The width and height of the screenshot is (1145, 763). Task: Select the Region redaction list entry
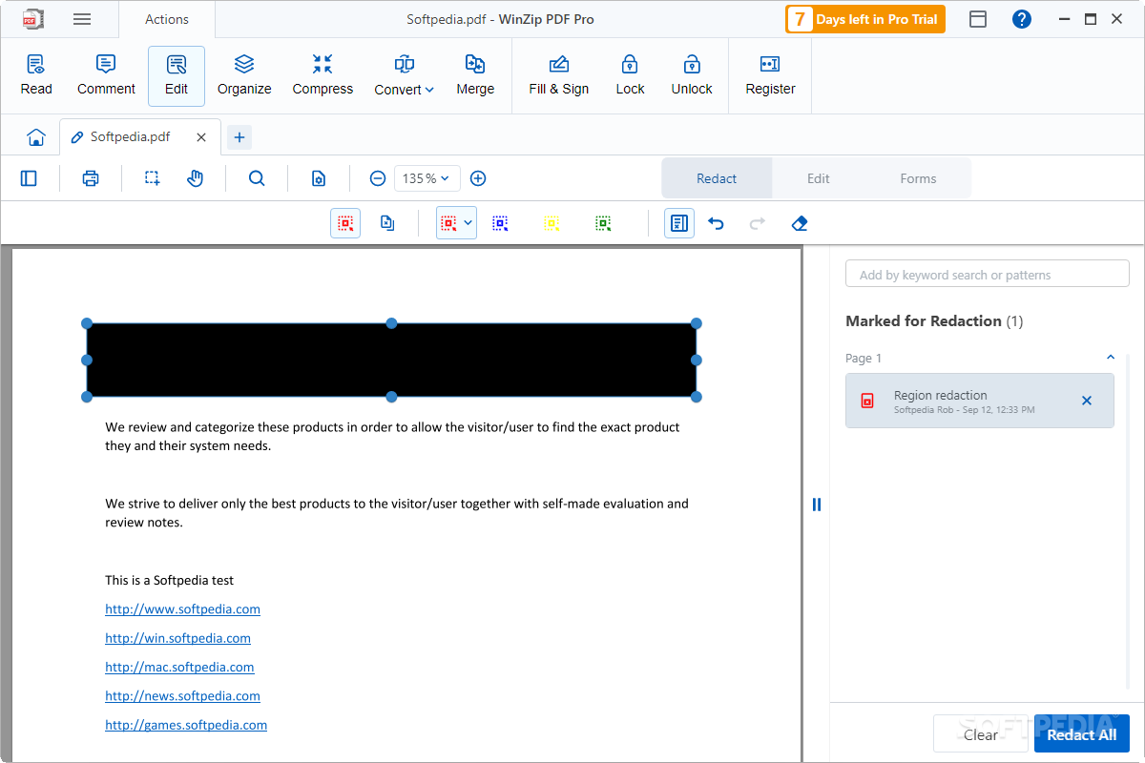pyautogui.click(x=979, y=401)
